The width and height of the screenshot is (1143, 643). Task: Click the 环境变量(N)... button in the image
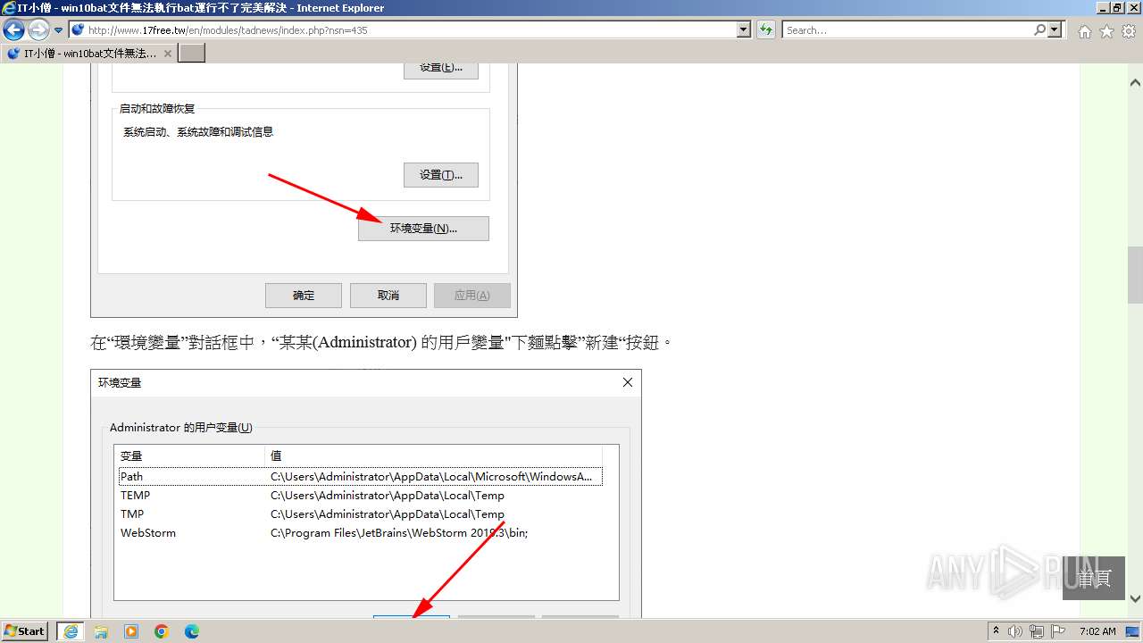coord(423,229)
